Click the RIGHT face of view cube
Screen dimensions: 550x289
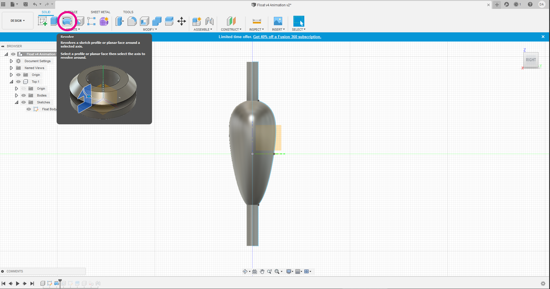click(531, 60)
